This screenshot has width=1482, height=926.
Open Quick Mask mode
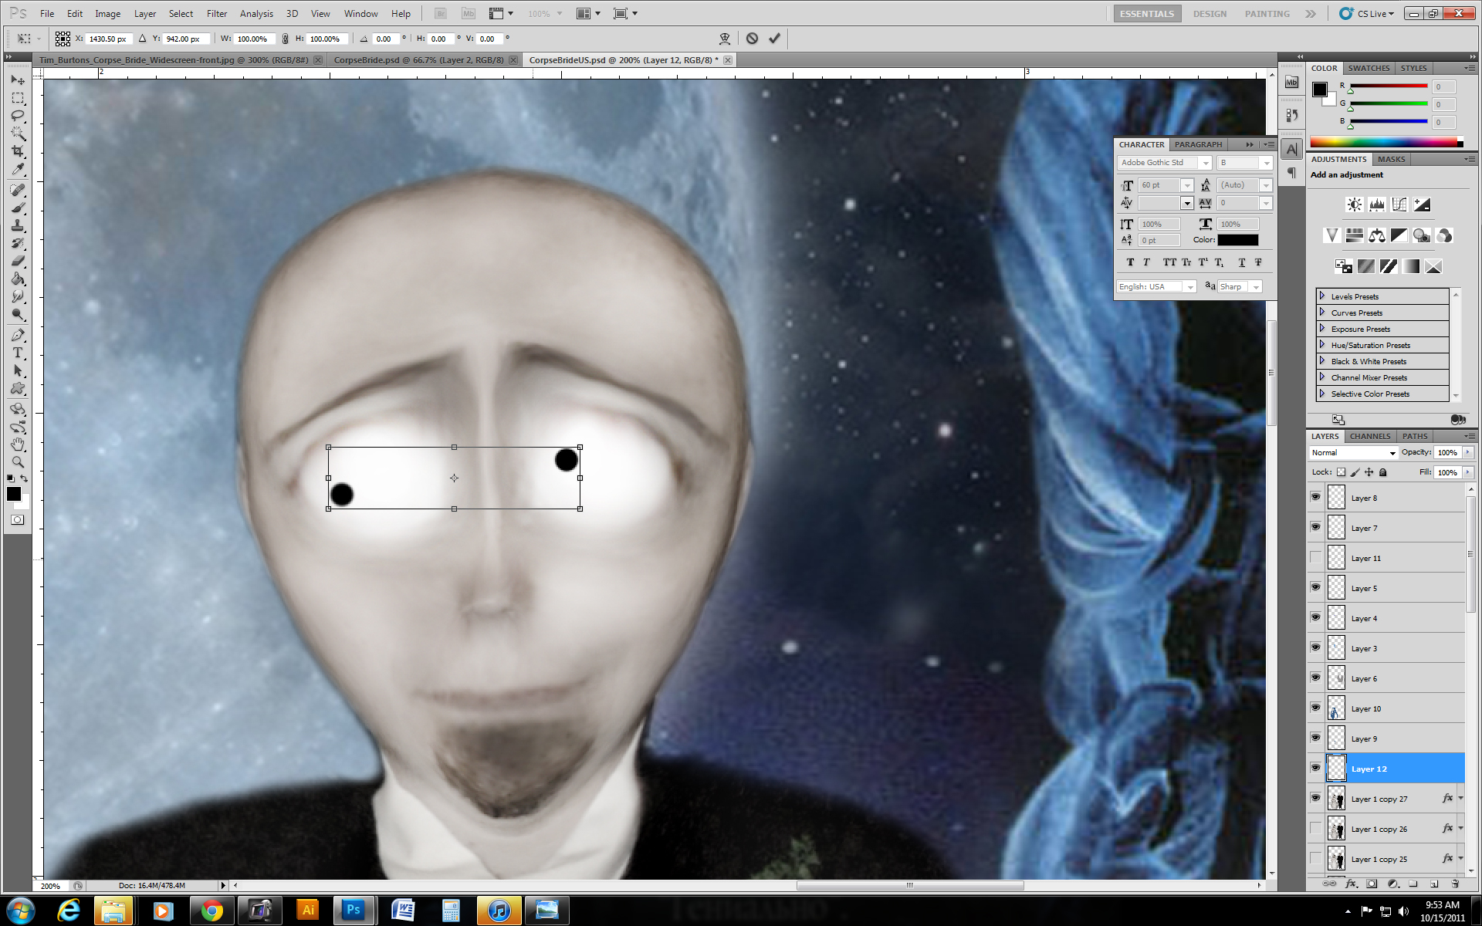17,520
